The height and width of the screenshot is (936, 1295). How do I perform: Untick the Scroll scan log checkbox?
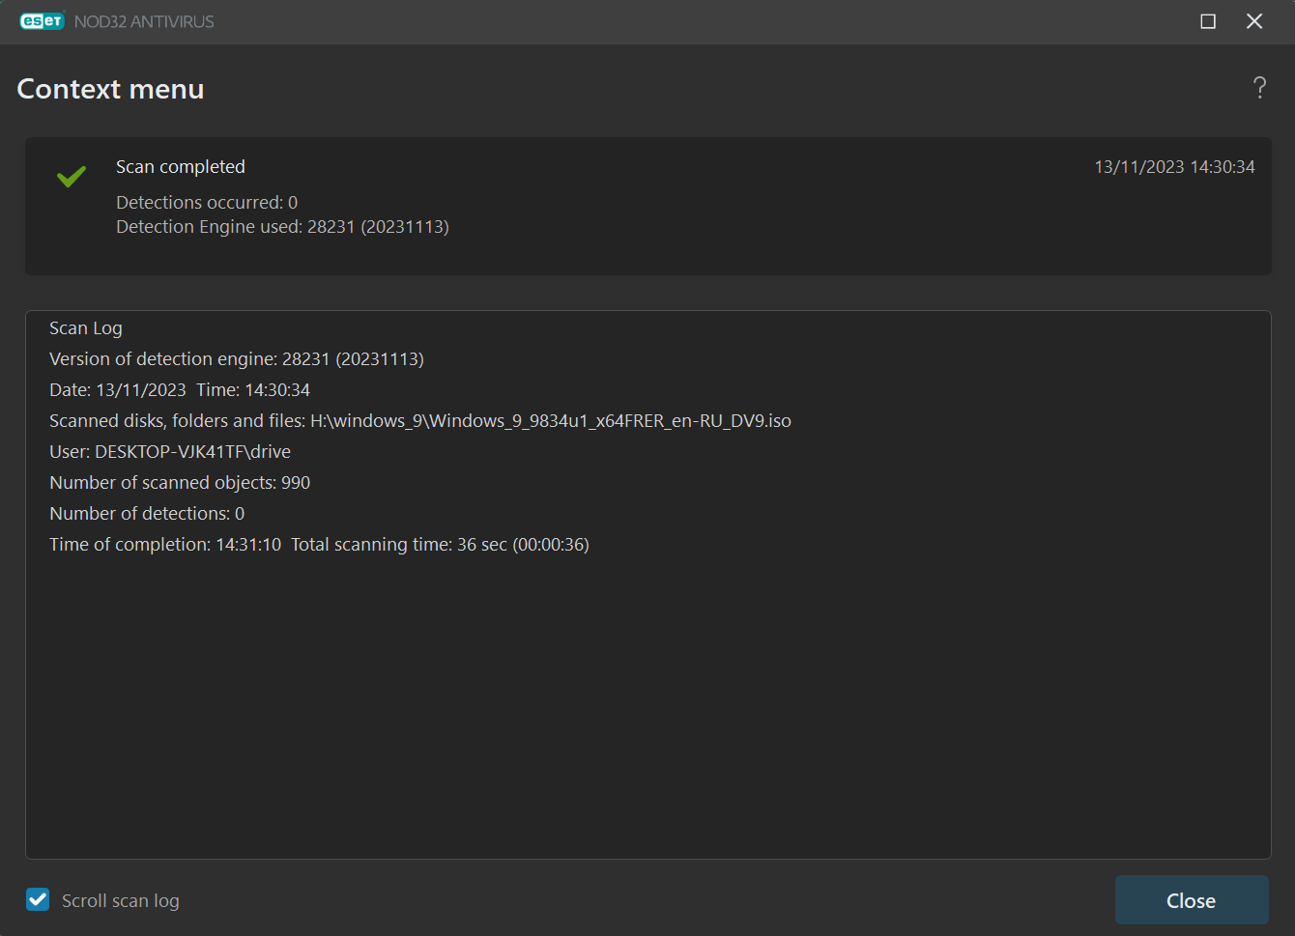[x=38, y=900]
